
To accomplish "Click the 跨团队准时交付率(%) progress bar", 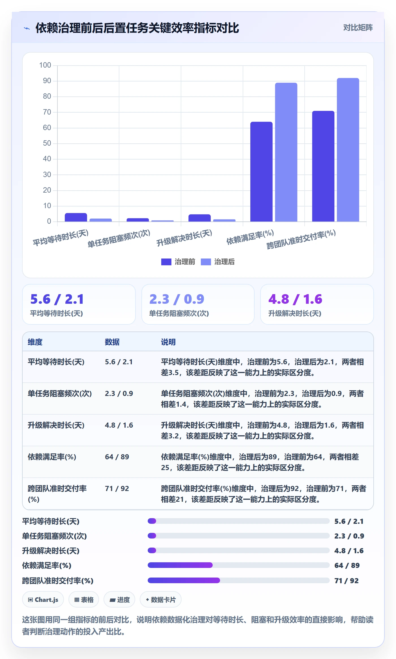I will [239, 580].
